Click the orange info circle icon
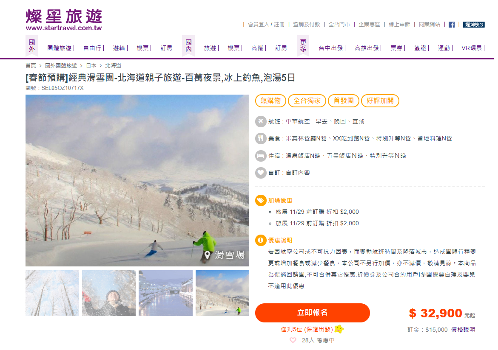This screenshot has height=350, width=498. click(x=260, y=240)
